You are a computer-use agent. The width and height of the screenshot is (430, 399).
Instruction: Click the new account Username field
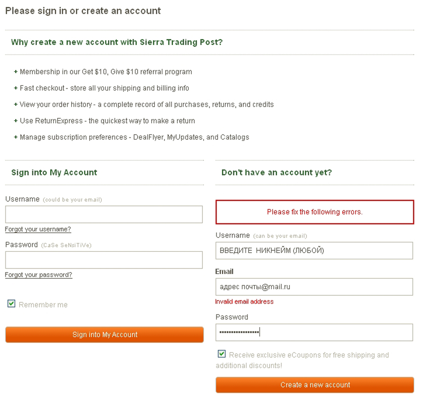314,250
